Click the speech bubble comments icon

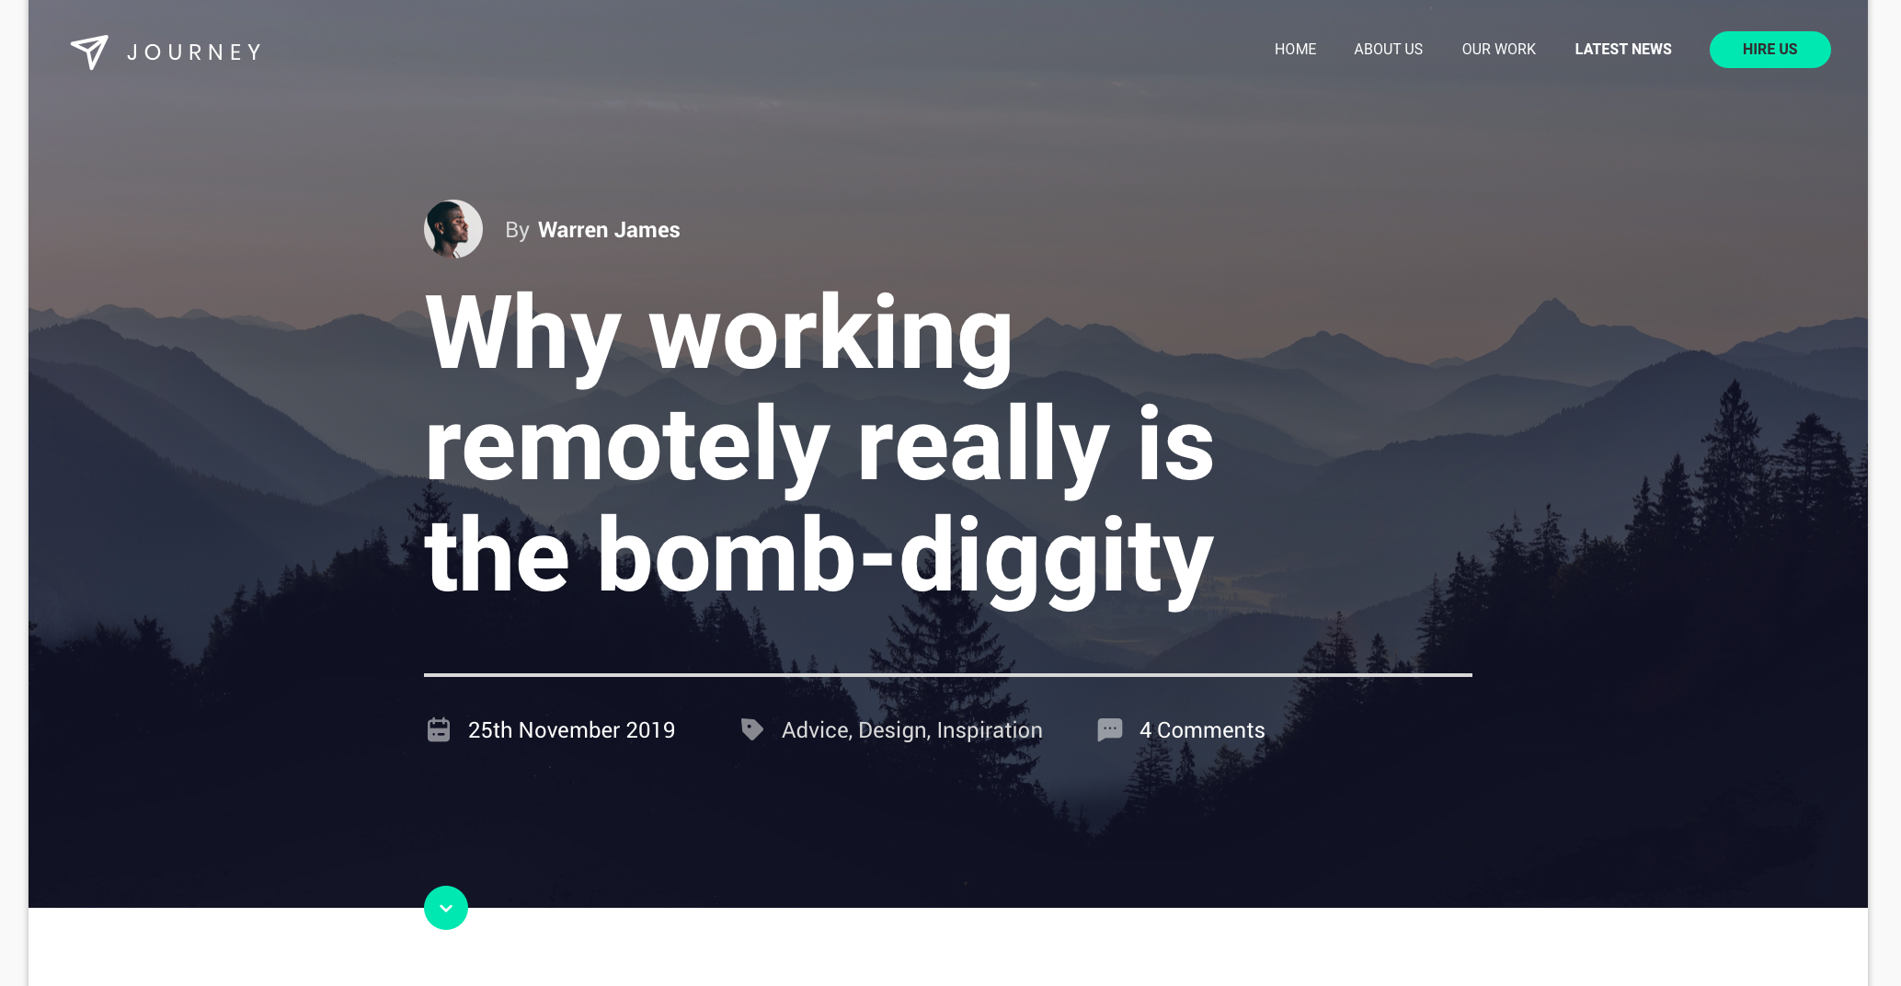[x=1110, y=730]
